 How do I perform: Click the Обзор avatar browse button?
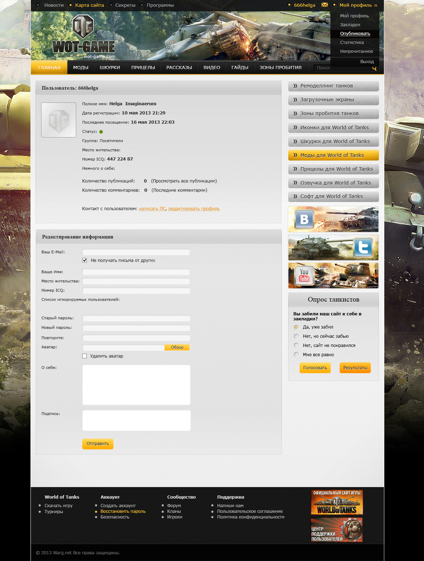point(177,347)
